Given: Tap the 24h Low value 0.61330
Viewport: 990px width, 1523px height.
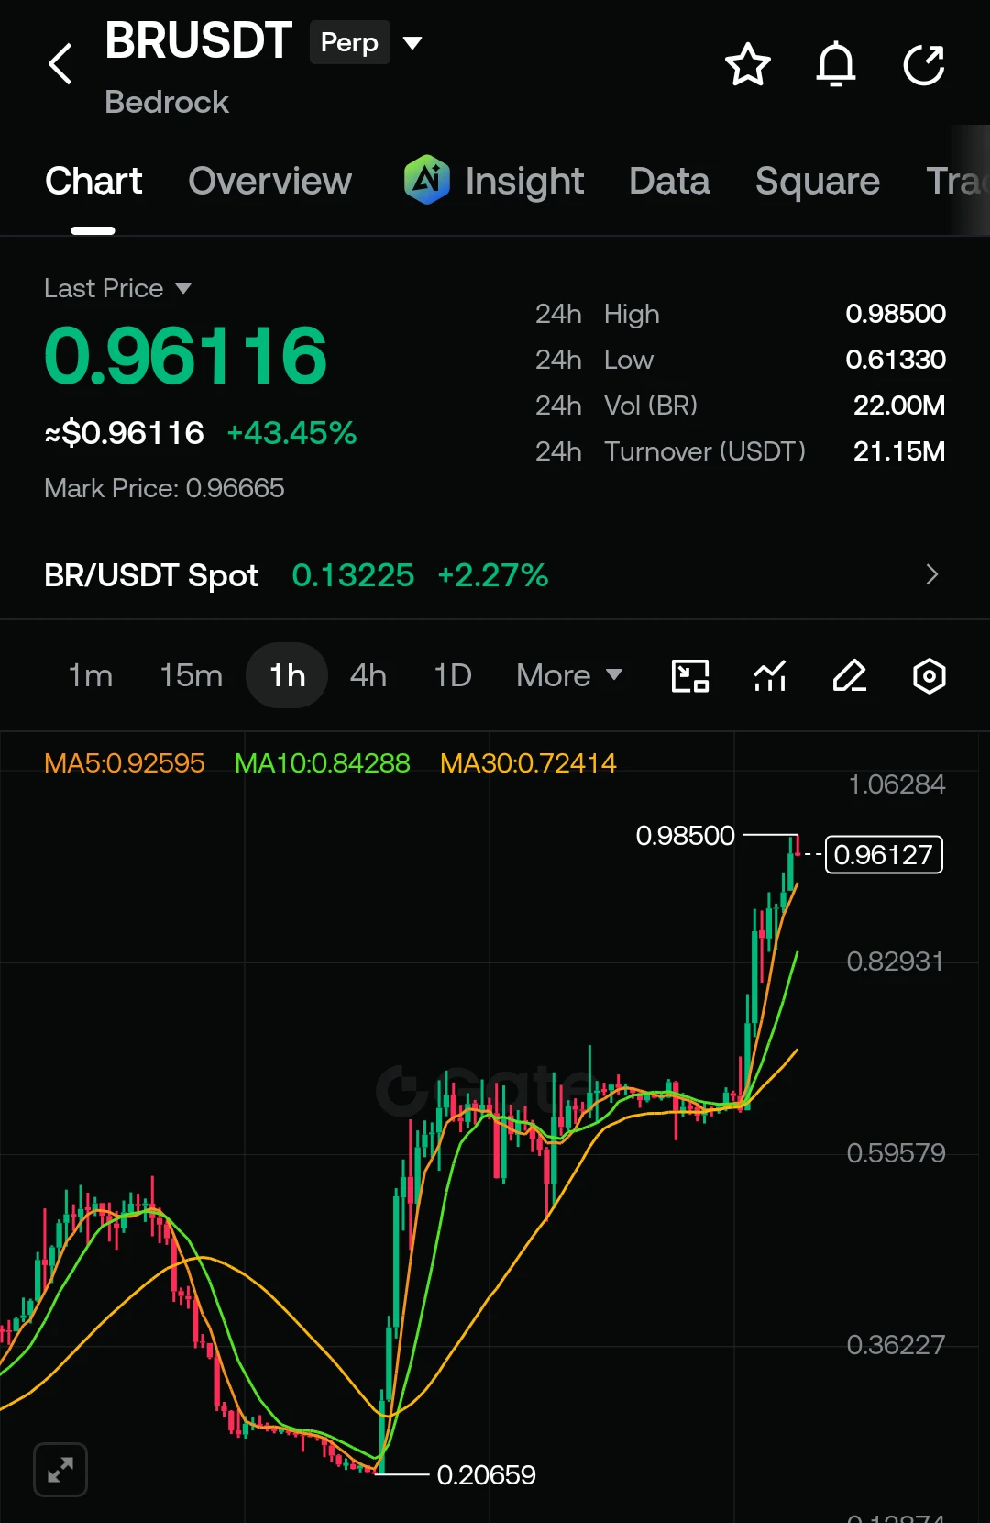Looking at the screenshot, I should click(x=896, y=360).
